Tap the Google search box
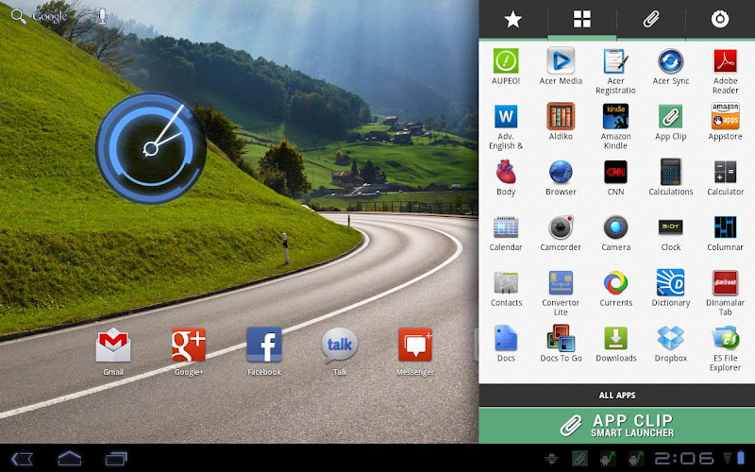Screen dimensions: 755x472 40,16
